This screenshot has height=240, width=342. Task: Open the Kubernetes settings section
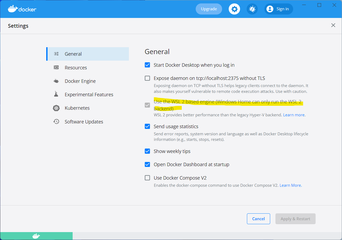tap(77, 108)
